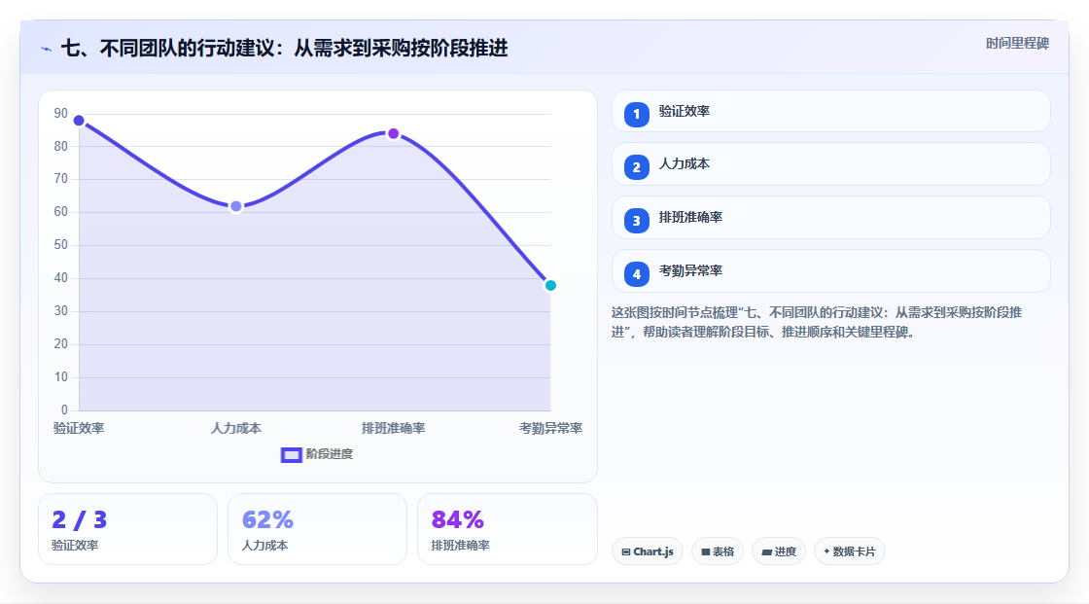Open the 考勤异常率 milestone row

coord(830,271)
